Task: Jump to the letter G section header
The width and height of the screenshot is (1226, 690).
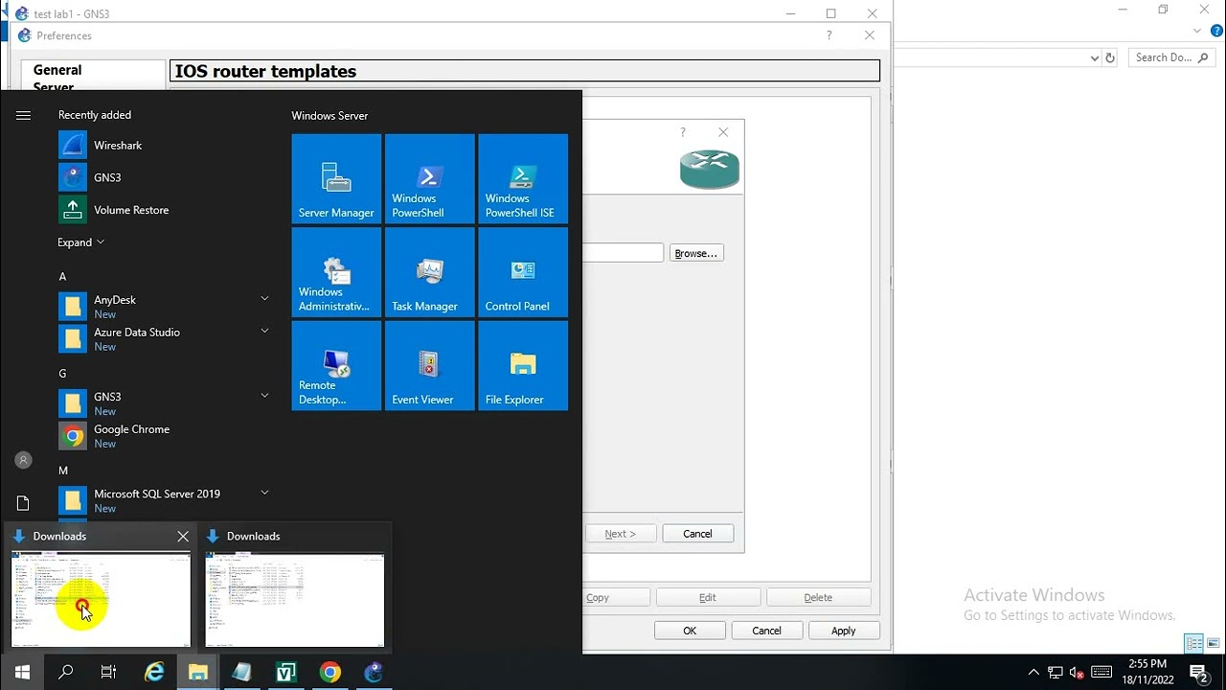Action: [62, 374]
